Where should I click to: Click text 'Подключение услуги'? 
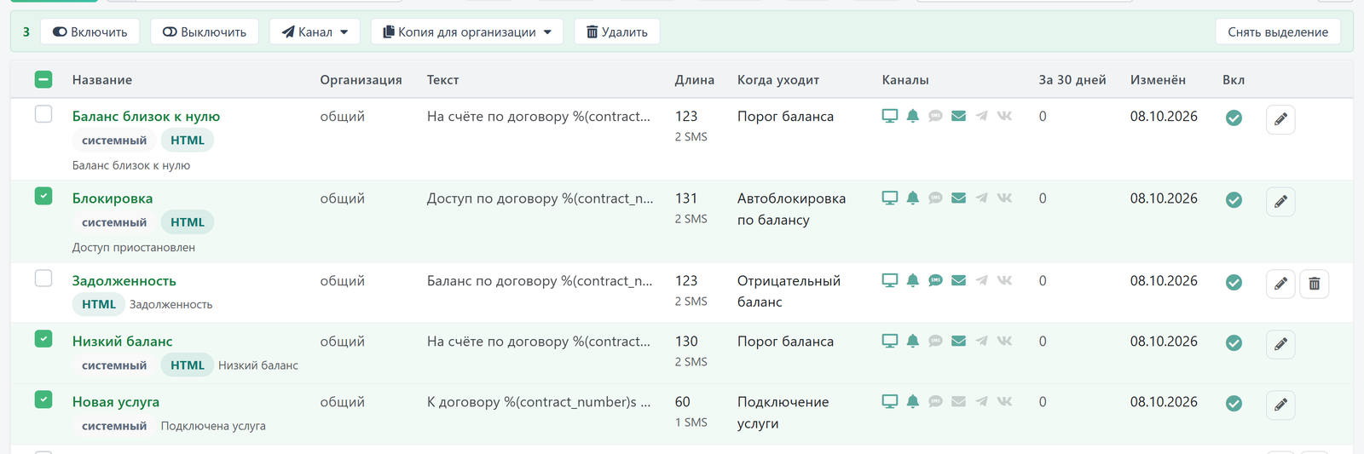783,412
